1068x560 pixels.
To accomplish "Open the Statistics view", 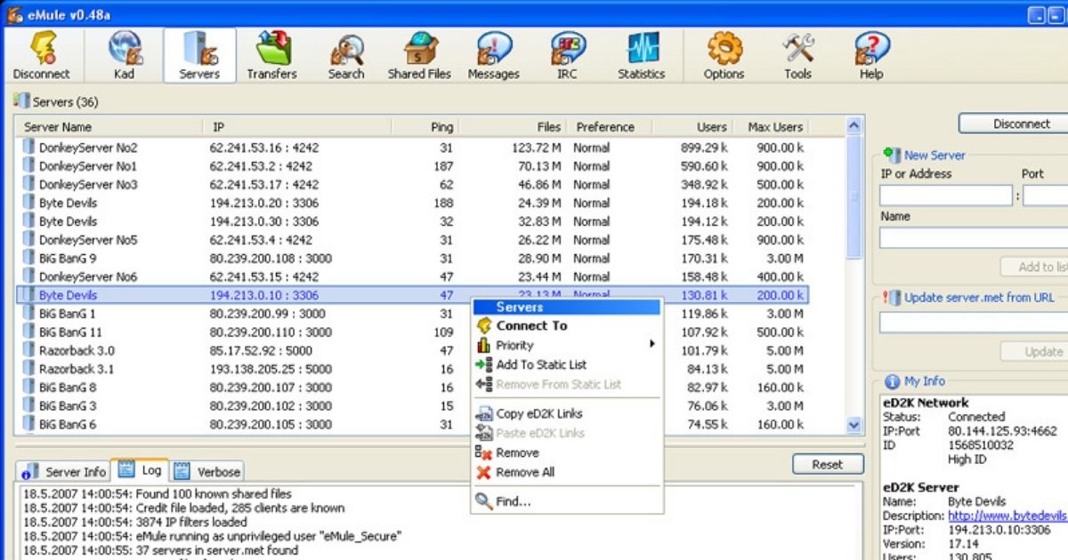I will point(641,53).
